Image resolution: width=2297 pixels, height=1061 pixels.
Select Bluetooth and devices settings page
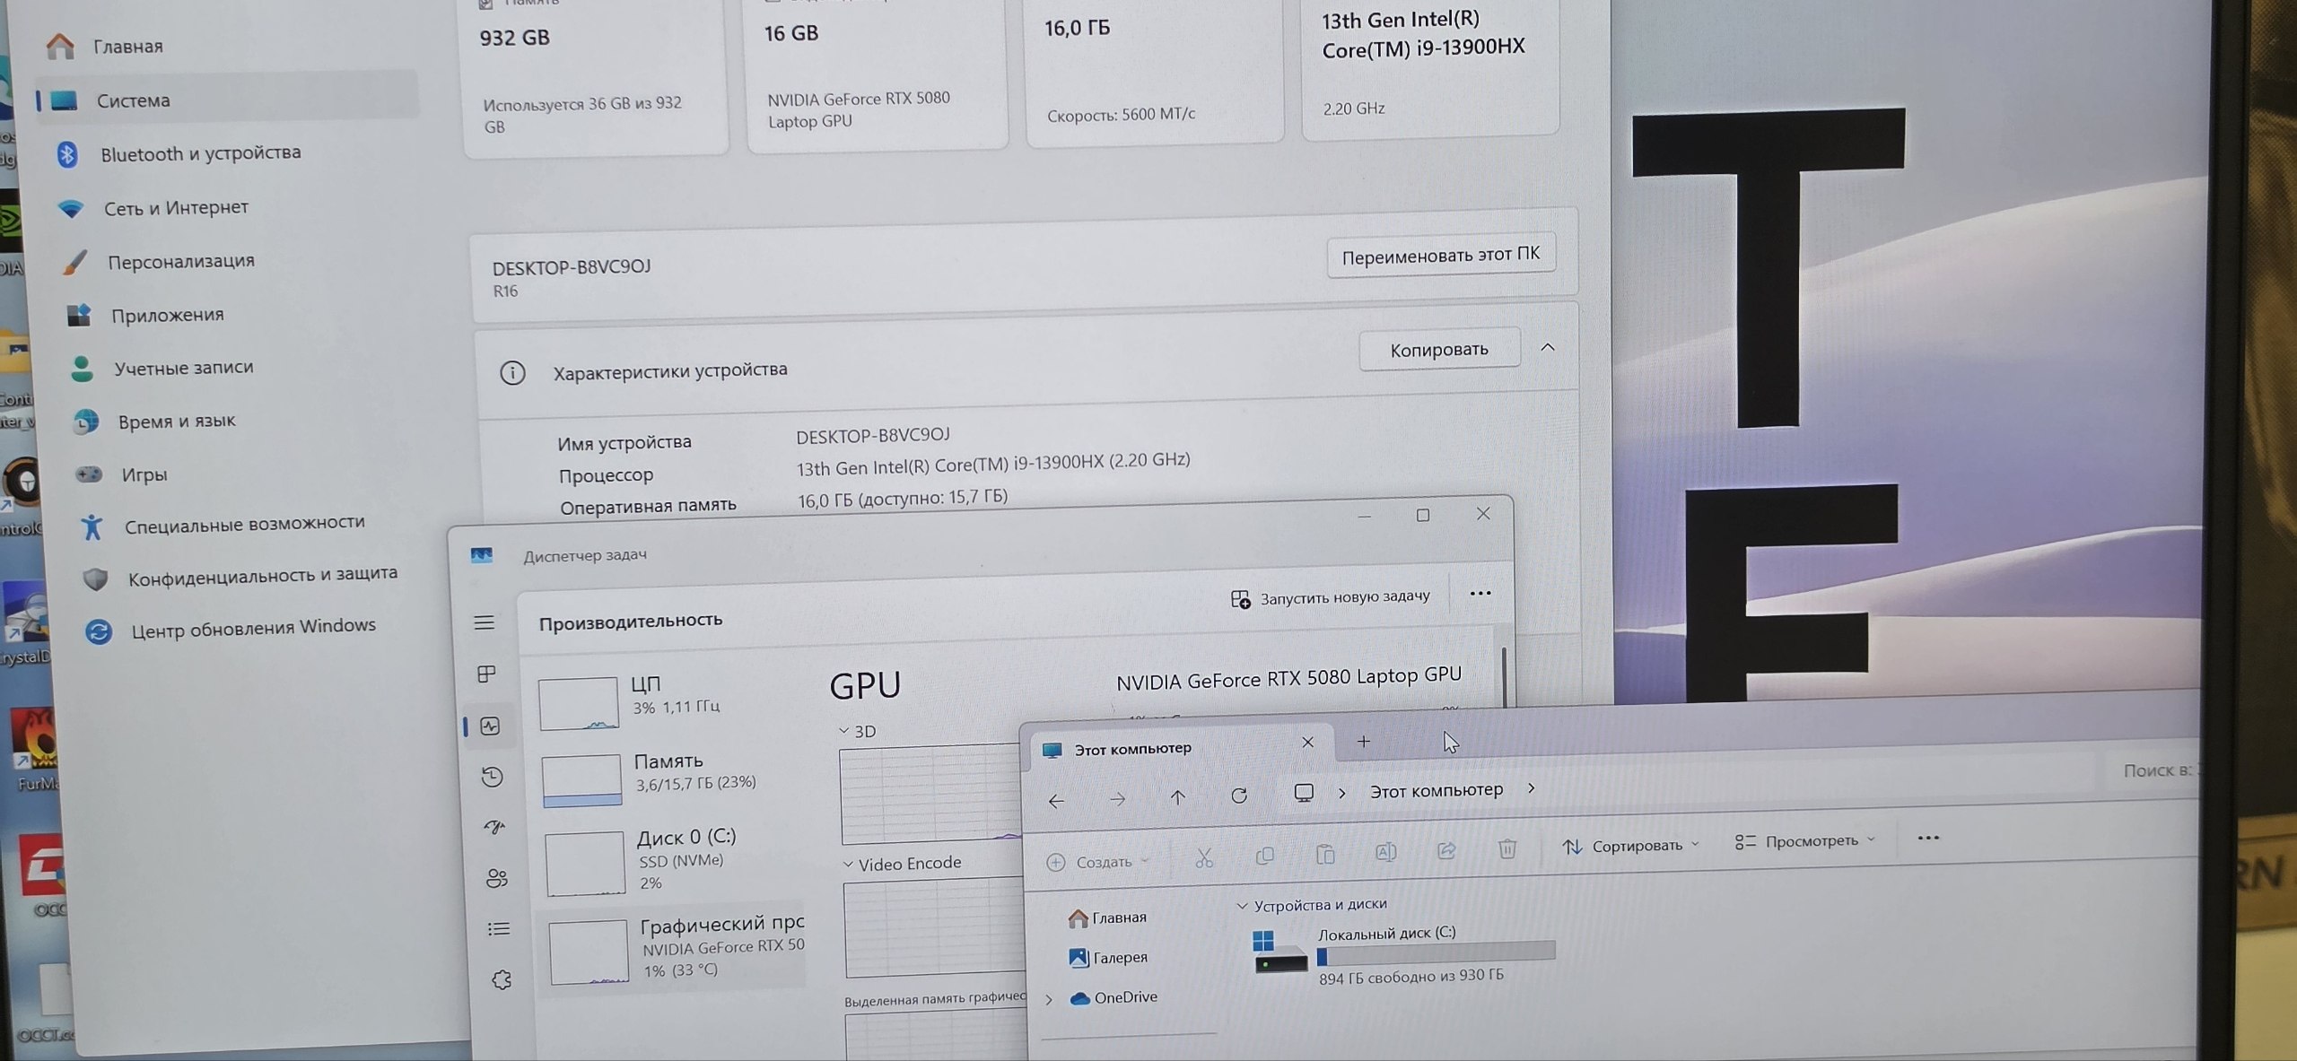pyautogui.click(x=200, y=153)
